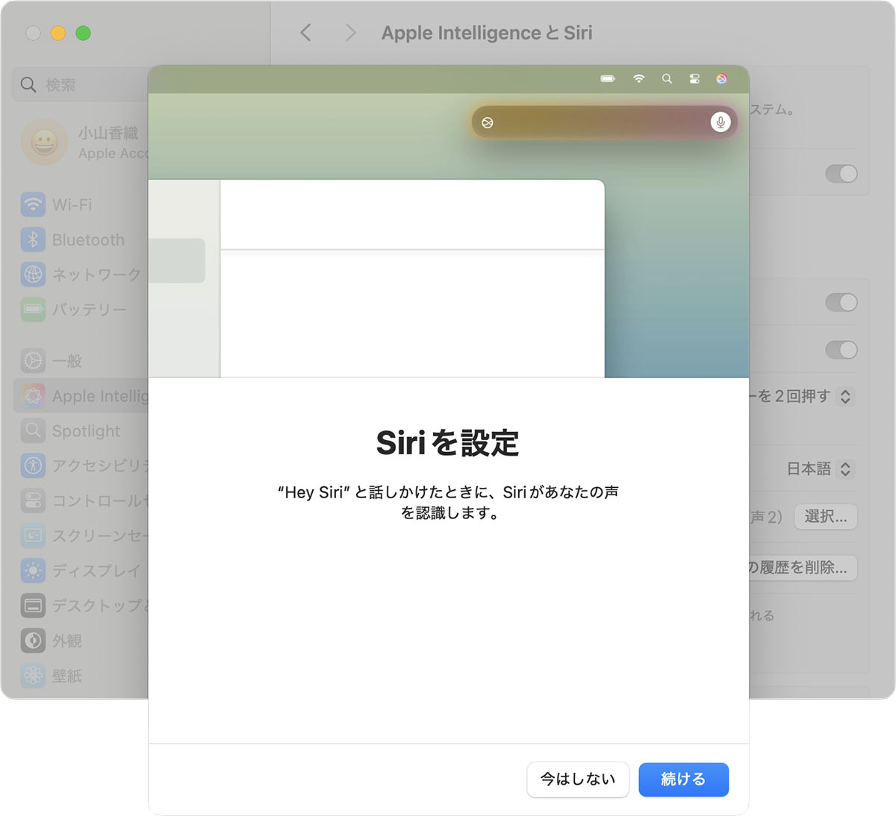Click the Wi-Fi icon in illustrated menu bar
The width and height of the screenshot is (896, 816).
[638, 78]
